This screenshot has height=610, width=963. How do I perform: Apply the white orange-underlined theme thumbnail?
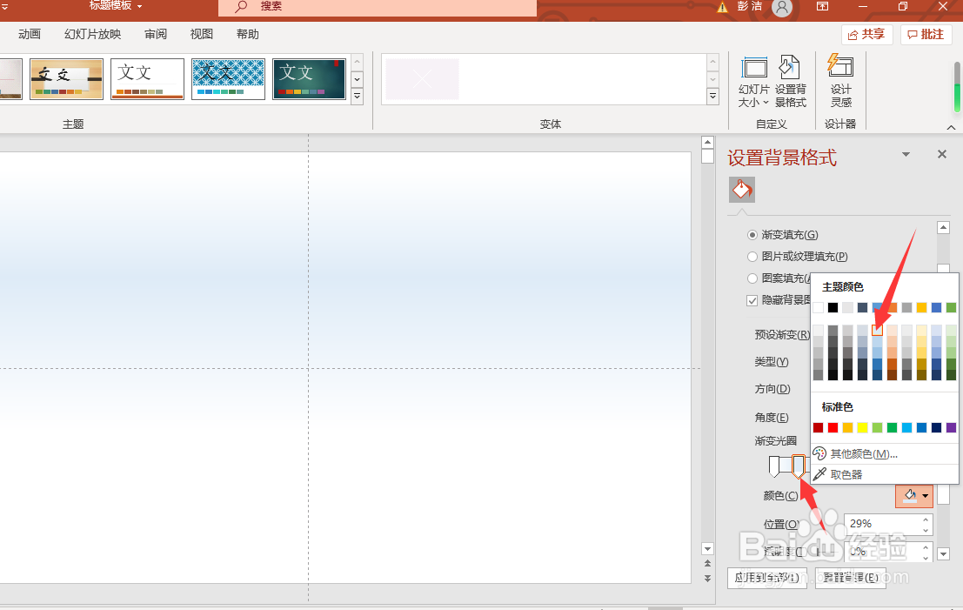147,78
